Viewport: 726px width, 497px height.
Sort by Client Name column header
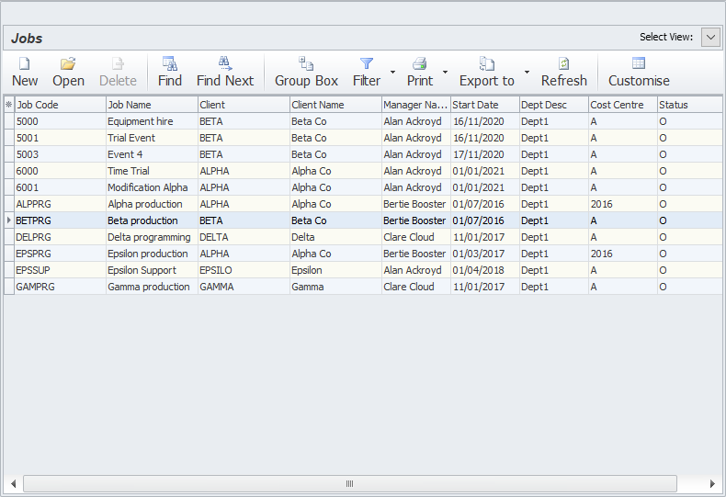tap(335, 105)
